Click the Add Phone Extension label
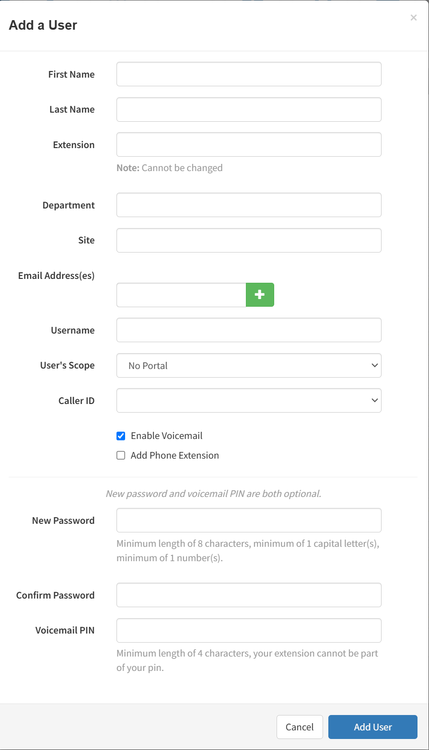The width and height of the screenshot is (429, 750). click(x=174, y=456)
